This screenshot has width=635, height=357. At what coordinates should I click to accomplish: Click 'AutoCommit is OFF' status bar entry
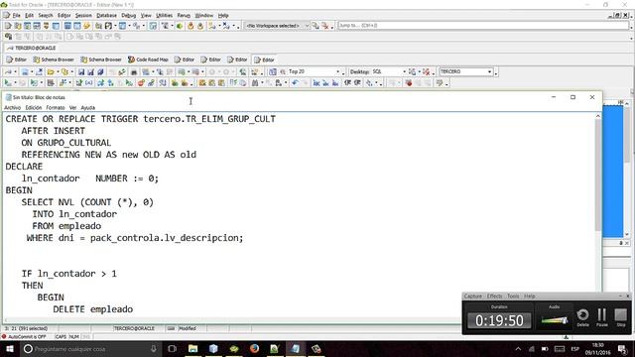pyautogui.click(x=27, y=337)
